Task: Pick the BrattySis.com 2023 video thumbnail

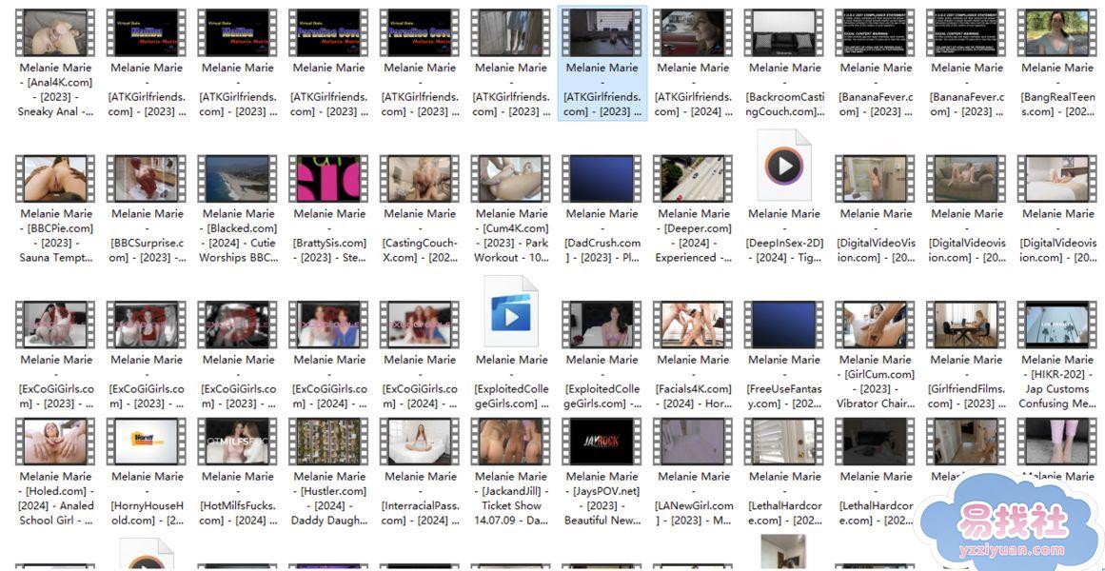Action: [328, 179]
